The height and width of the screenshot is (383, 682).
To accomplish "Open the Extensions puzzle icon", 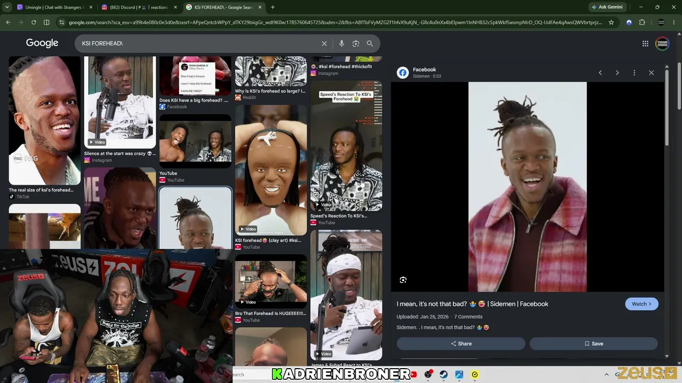I will coord(642,22).
